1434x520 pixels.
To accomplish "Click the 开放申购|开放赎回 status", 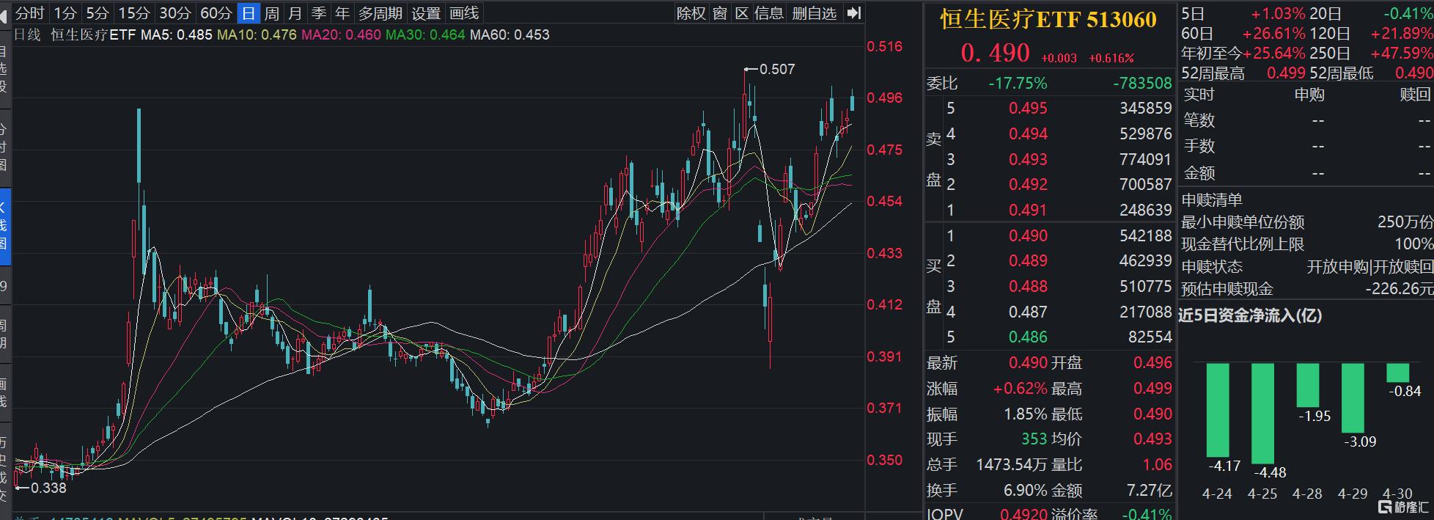I will pyautogui.click(x=1369, y=266).
